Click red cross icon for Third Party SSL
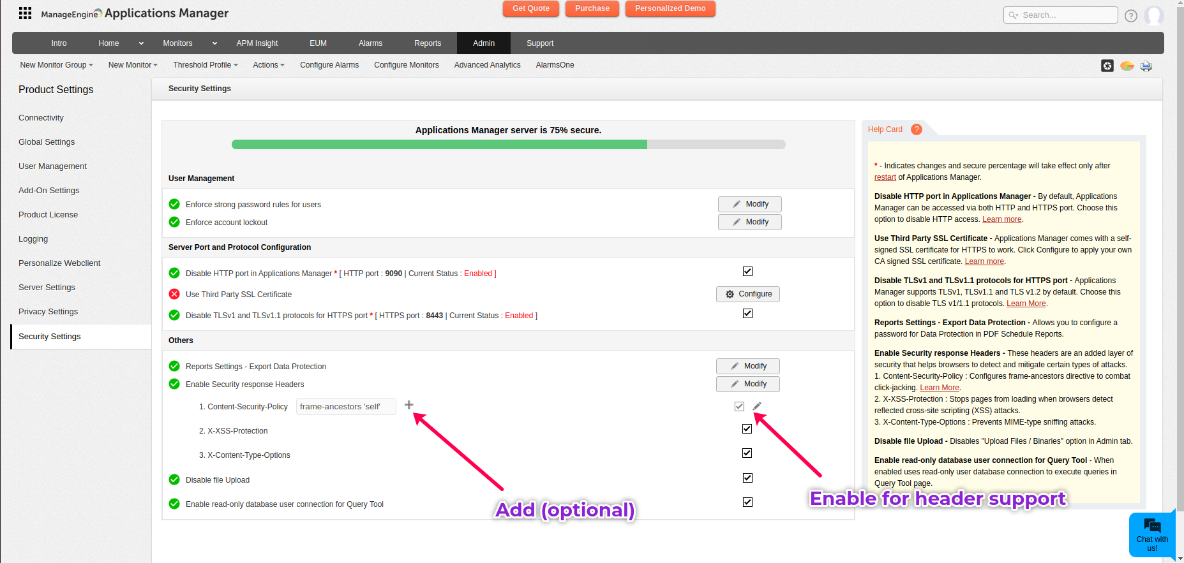 [x=174, y=294]
